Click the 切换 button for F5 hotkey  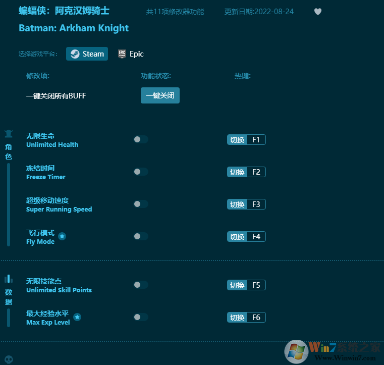tap(237, 285)
